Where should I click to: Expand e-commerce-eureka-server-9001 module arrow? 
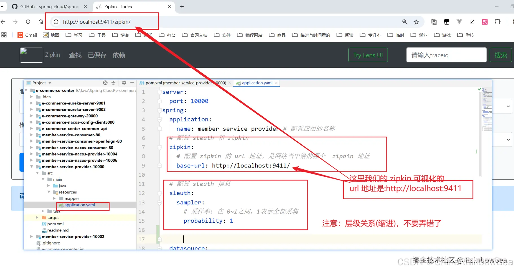click(x=31, y=103)
